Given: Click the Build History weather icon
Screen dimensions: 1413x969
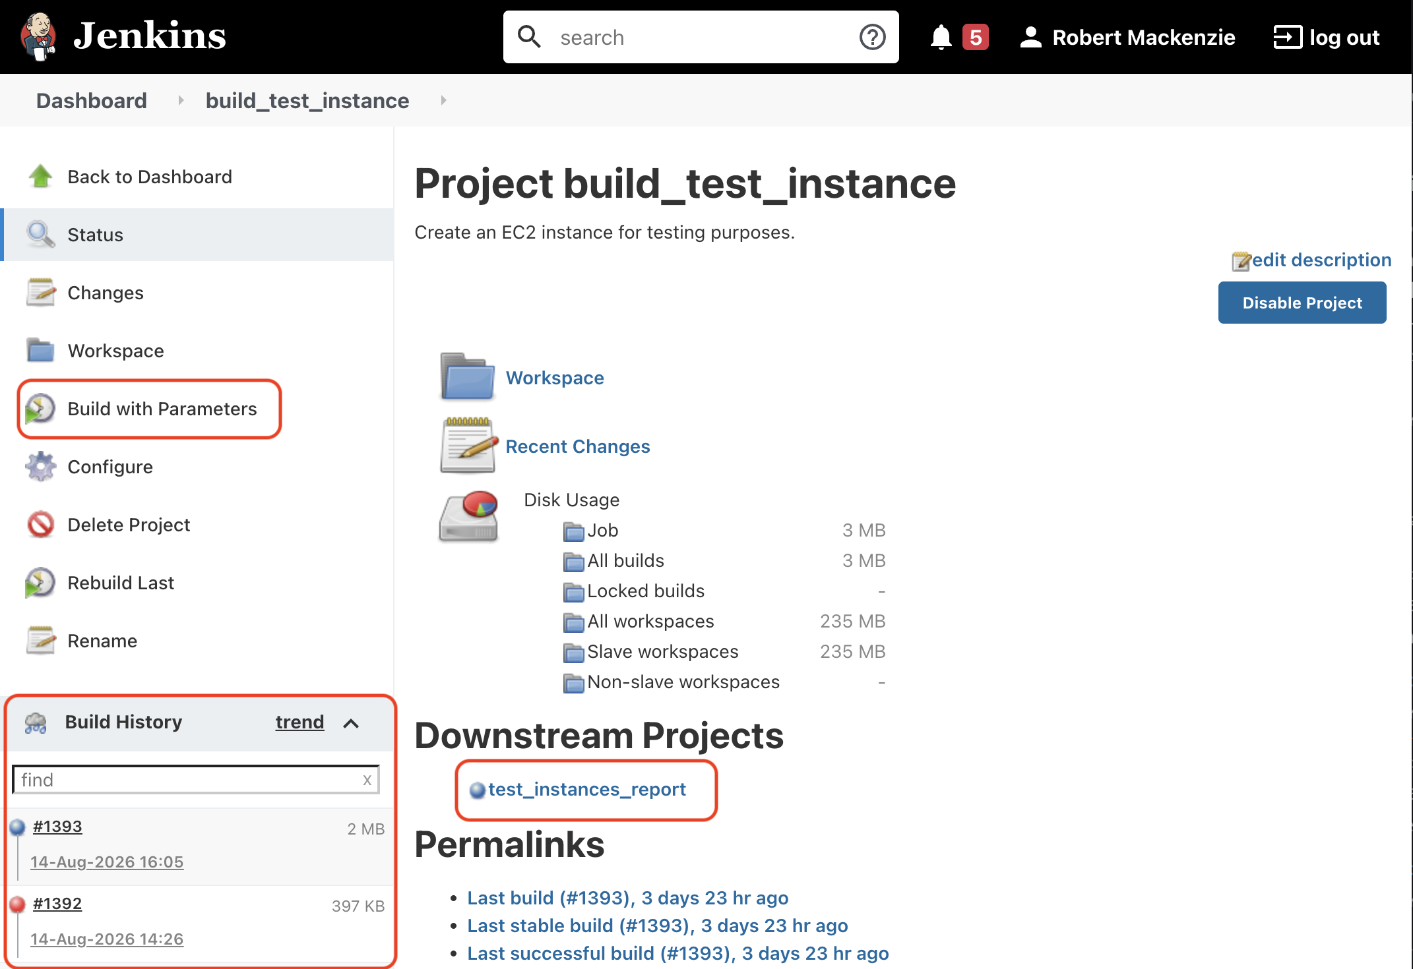Looking at the screenshot, I should (x=36, y=723).
